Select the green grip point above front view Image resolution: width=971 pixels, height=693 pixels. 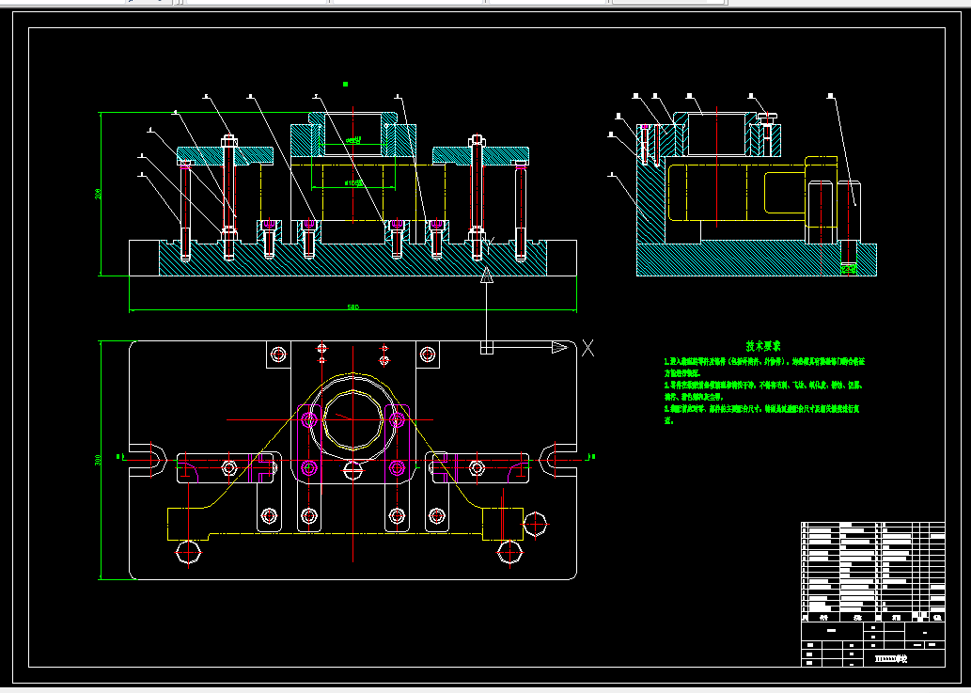346,85
